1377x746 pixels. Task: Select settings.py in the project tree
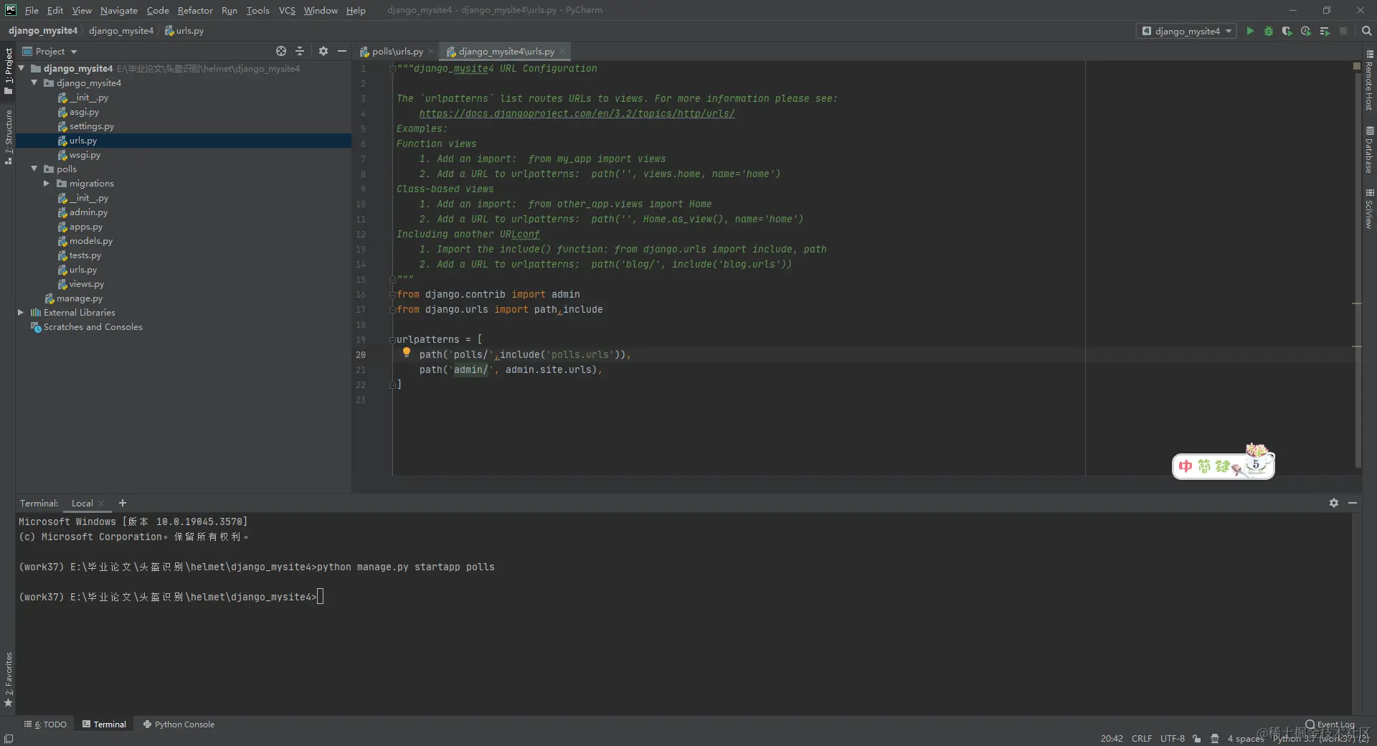pyautogui.click(x=91, y=126)
